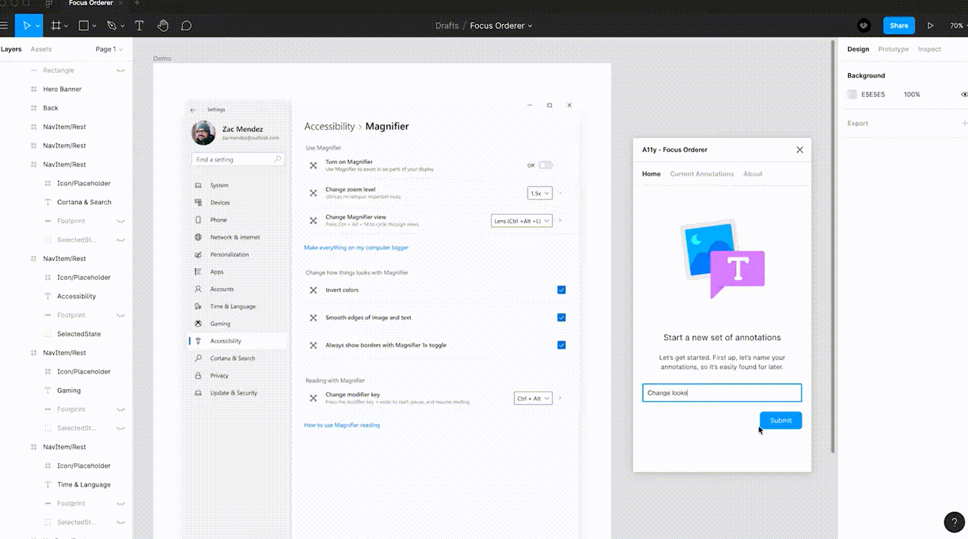Click the user avatar in top bar
The height and width of the screenshot is (539, 968).
click(864, 26)
